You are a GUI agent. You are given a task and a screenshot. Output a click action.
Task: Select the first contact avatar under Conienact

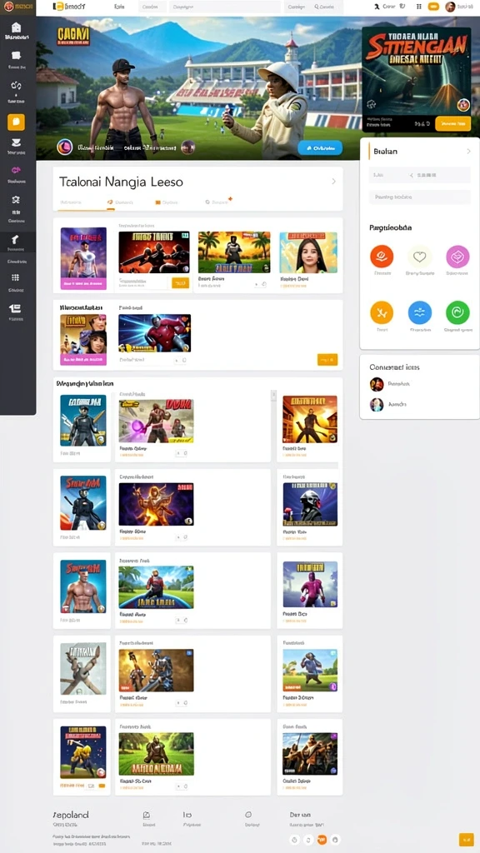[377, 384]
